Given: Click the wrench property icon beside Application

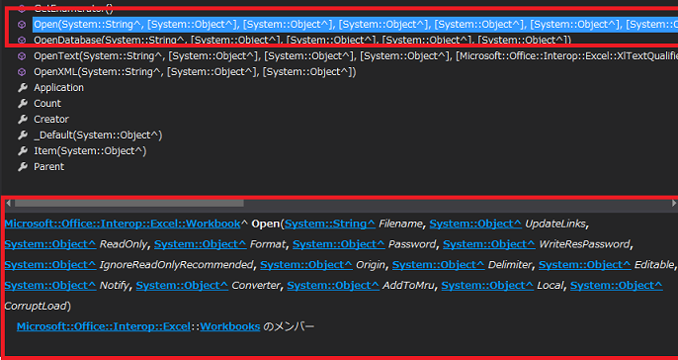Looking at the screenshot, I should tap(23, 88).
